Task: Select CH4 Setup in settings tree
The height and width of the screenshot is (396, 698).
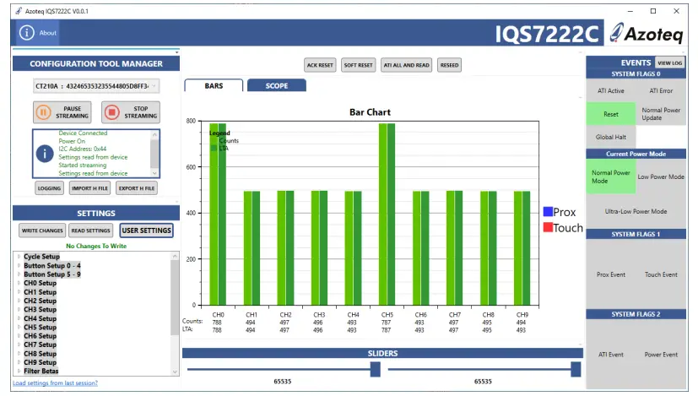Action: point(40,318)
